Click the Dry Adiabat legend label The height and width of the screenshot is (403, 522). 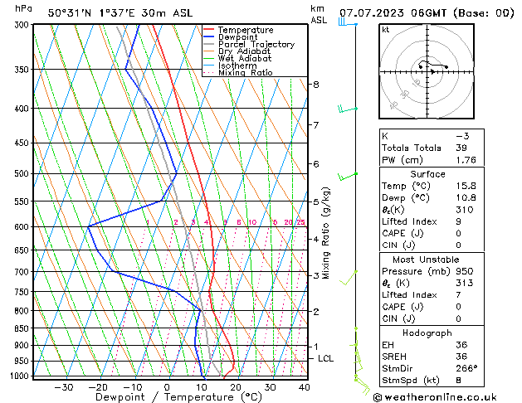coord(244,51)
